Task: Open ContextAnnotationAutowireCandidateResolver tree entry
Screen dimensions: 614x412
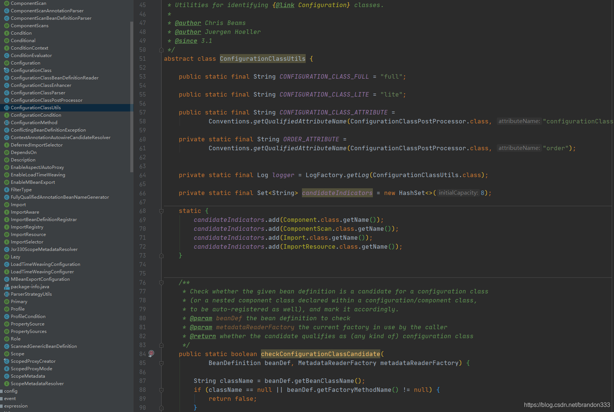Action: (x=60, y=138)
